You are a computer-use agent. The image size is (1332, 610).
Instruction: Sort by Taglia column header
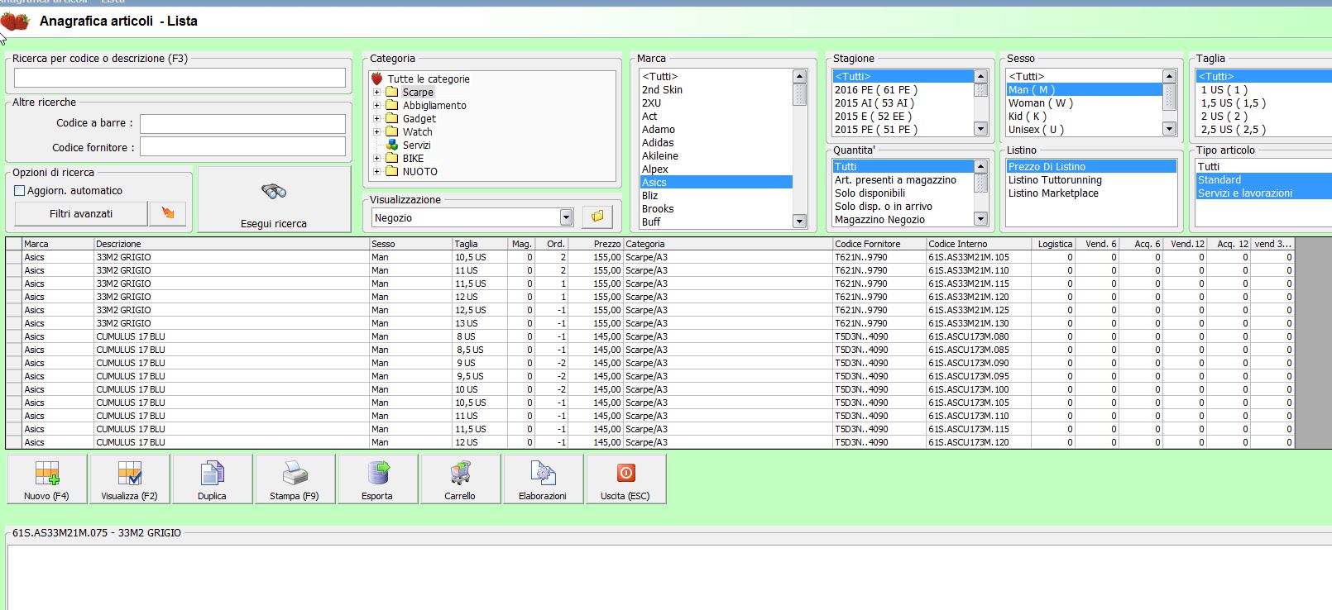[x=479, y=244]
